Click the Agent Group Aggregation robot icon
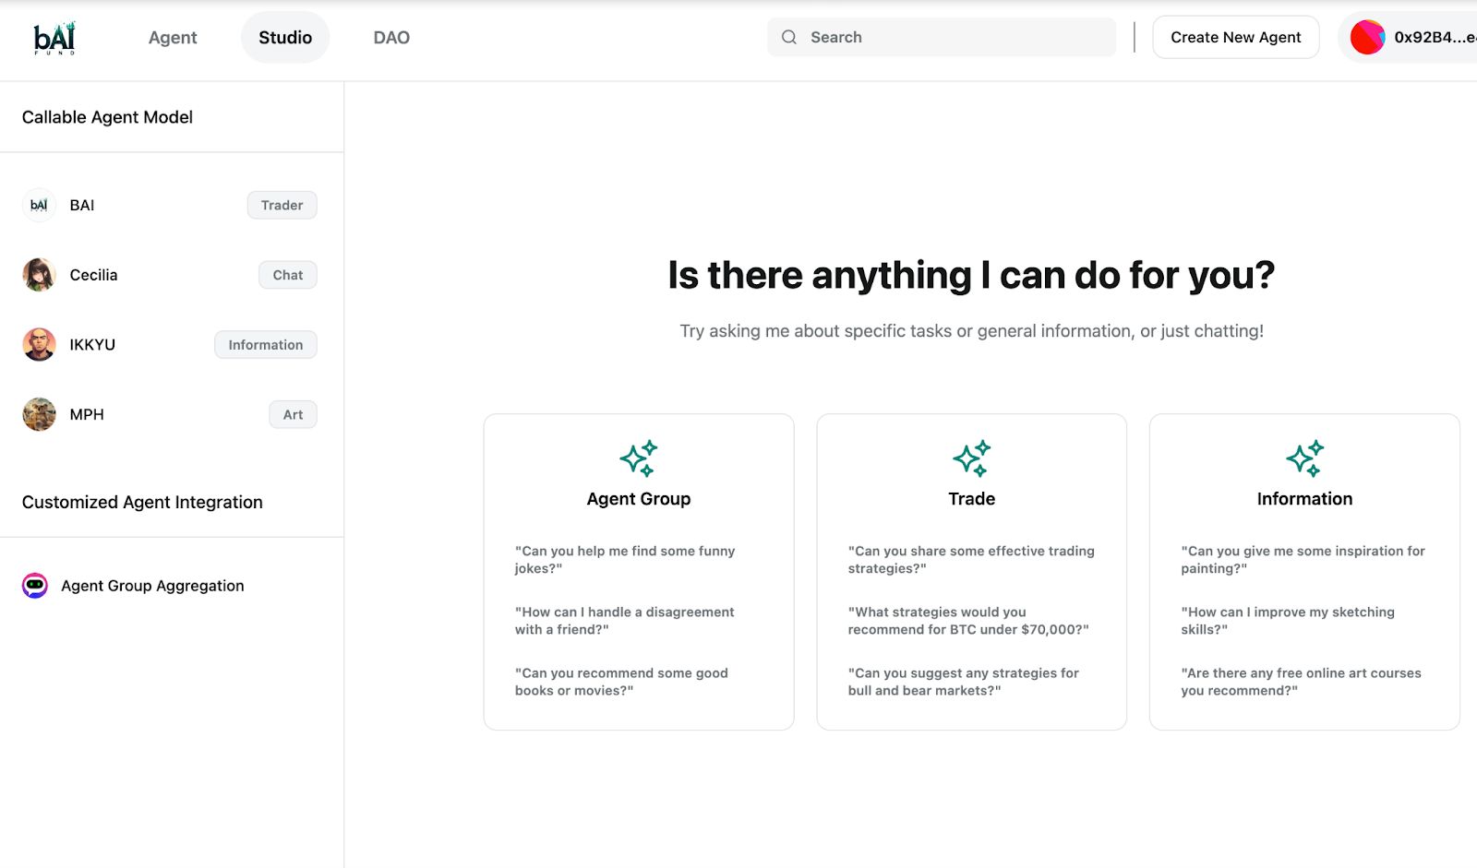The width and height of the screenshot is (1477, 868). tap(35, 586)
